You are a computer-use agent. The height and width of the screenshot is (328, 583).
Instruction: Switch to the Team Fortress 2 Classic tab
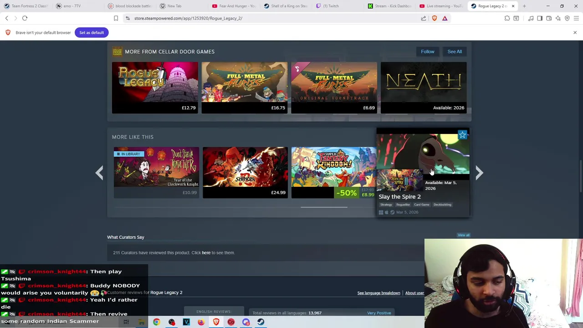point(26,6)
